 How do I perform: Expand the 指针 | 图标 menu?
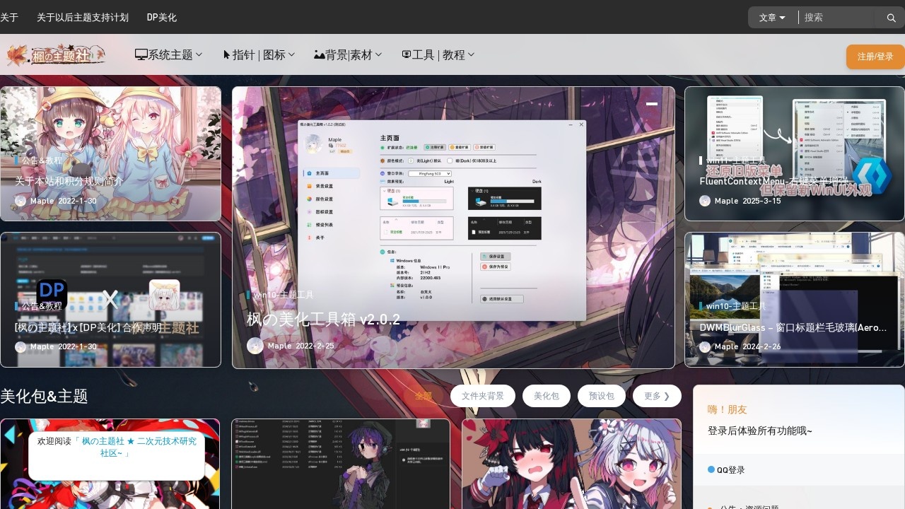(259, 54)
